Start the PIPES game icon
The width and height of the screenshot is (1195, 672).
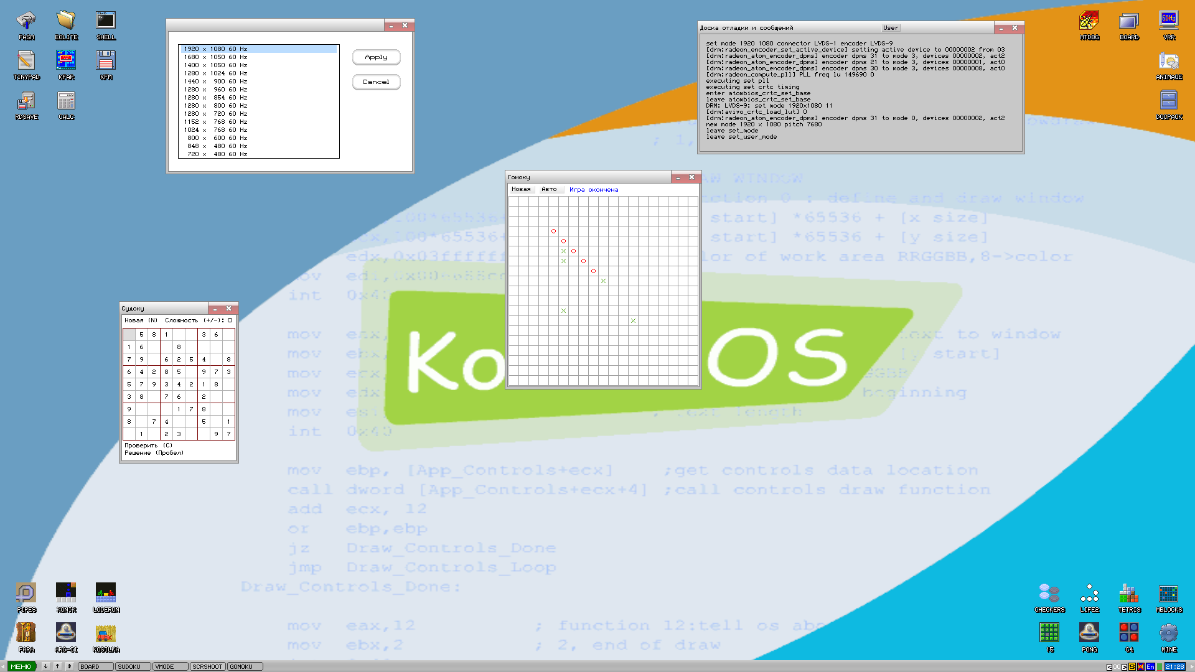tap(26, 598)
